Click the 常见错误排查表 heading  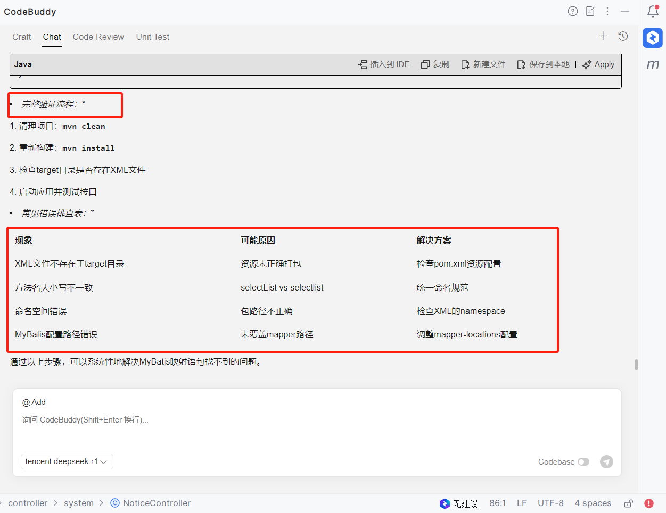57,213
